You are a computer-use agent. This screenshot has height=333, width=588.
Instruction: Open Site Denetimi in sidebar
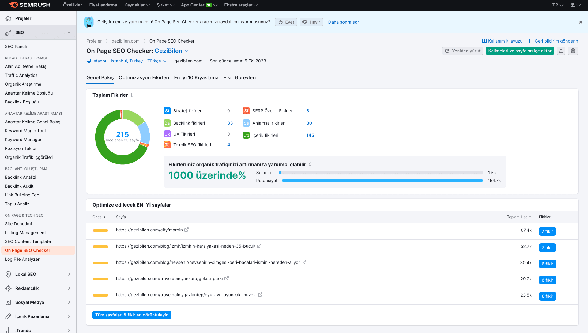(18, 224)
